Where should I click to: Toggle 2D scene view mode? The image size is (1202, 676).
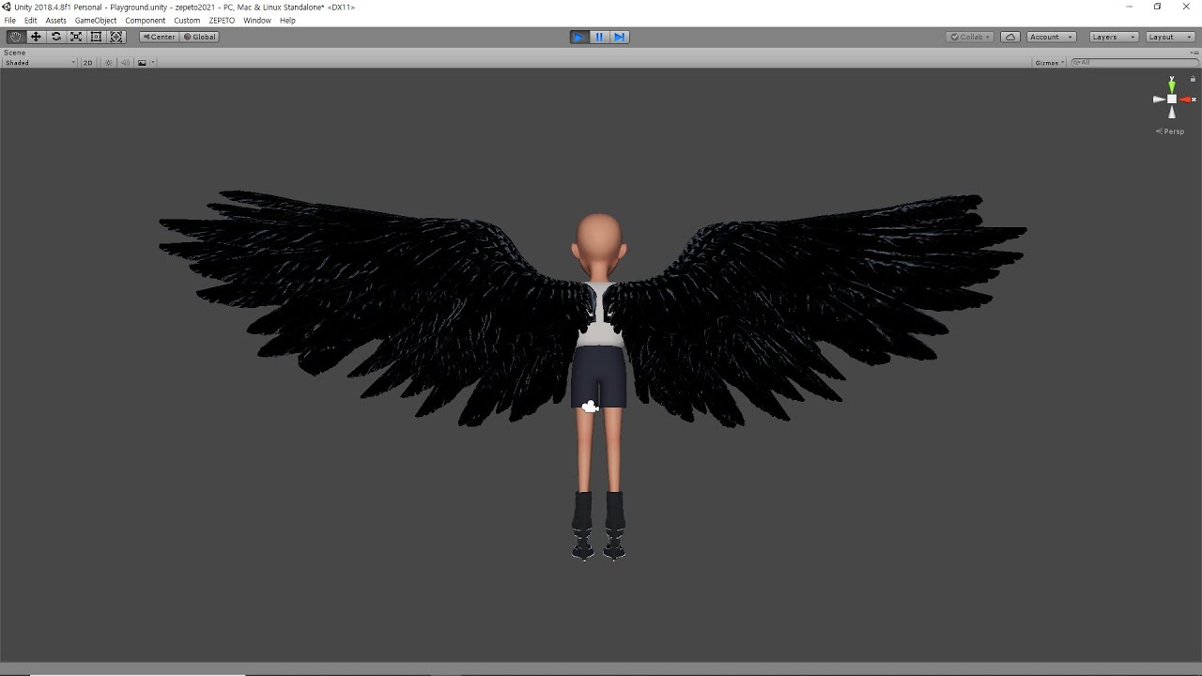(x=87, y=63)
